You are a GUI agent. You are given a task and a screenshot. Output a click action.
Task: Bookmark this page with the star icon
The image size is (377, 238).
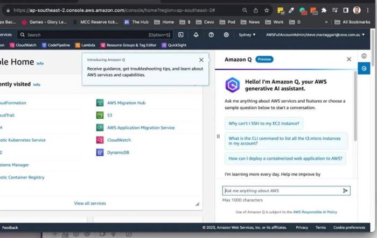tap(267, 10)
